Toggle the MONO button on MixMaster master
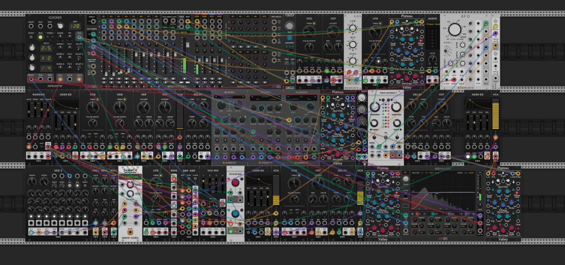 pos(188,82)
